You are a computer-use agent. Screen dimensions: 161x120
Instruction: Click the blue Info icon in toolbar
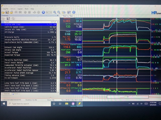pos(74,12)
